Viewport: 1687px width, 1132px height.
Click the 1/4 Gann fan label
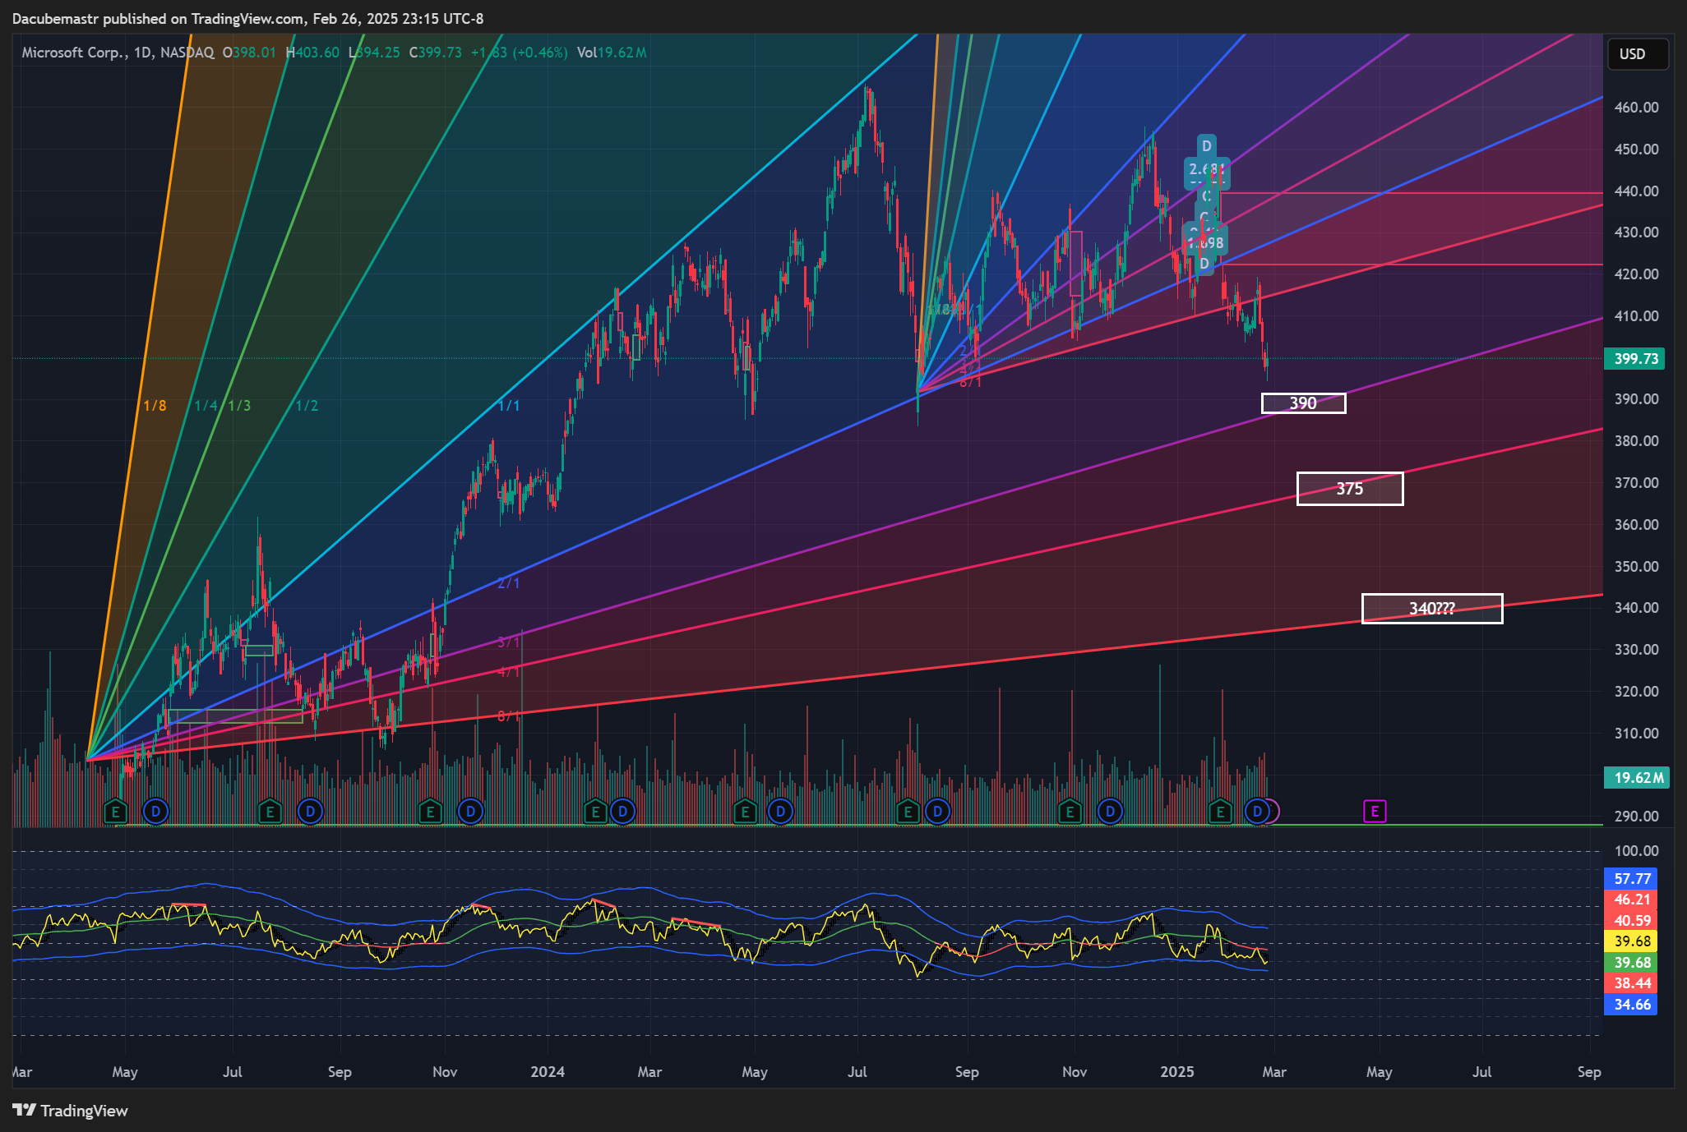pos(206,406)
